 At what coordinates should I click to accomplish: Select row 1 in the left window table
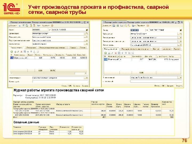[x=49, y=58]
